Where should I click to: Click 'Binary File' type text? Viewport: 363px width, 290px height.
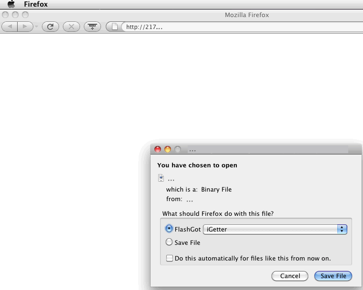[x=216, y=190]
